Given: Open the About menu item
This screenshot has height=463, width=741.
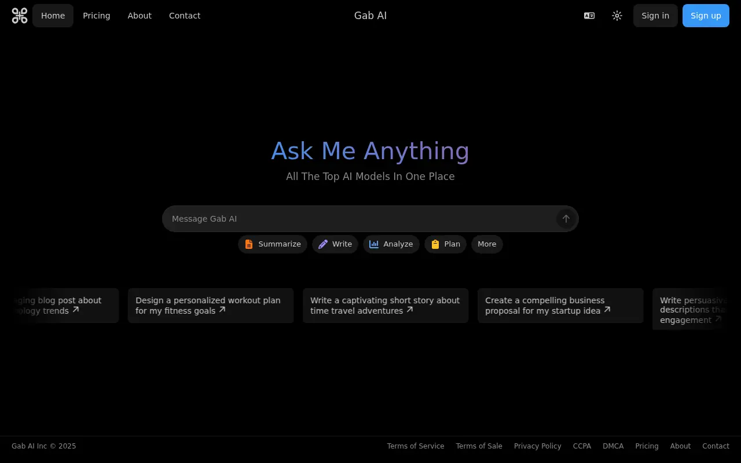Looking at the screenshot, I should pos(140,16).
